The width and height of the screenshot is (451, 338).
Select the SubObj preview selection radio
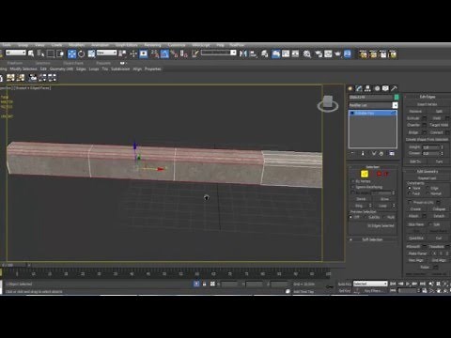(x=366, y=217)
